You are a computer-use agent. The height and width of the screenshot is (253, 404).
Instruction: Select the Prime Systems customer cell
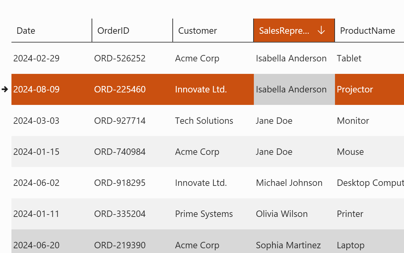pyautogui.click(x=204, y=214)
